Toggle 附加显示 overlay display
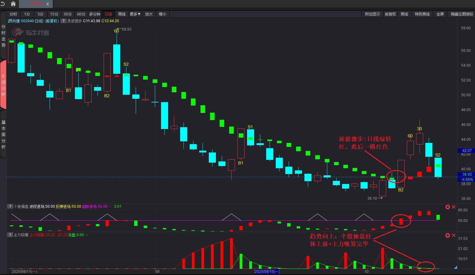 pyautogui.click(x=372, y=14)
